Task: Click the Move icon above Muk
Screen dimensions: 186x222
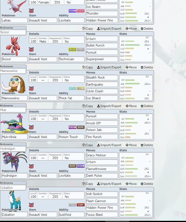Action: [127, 106]
